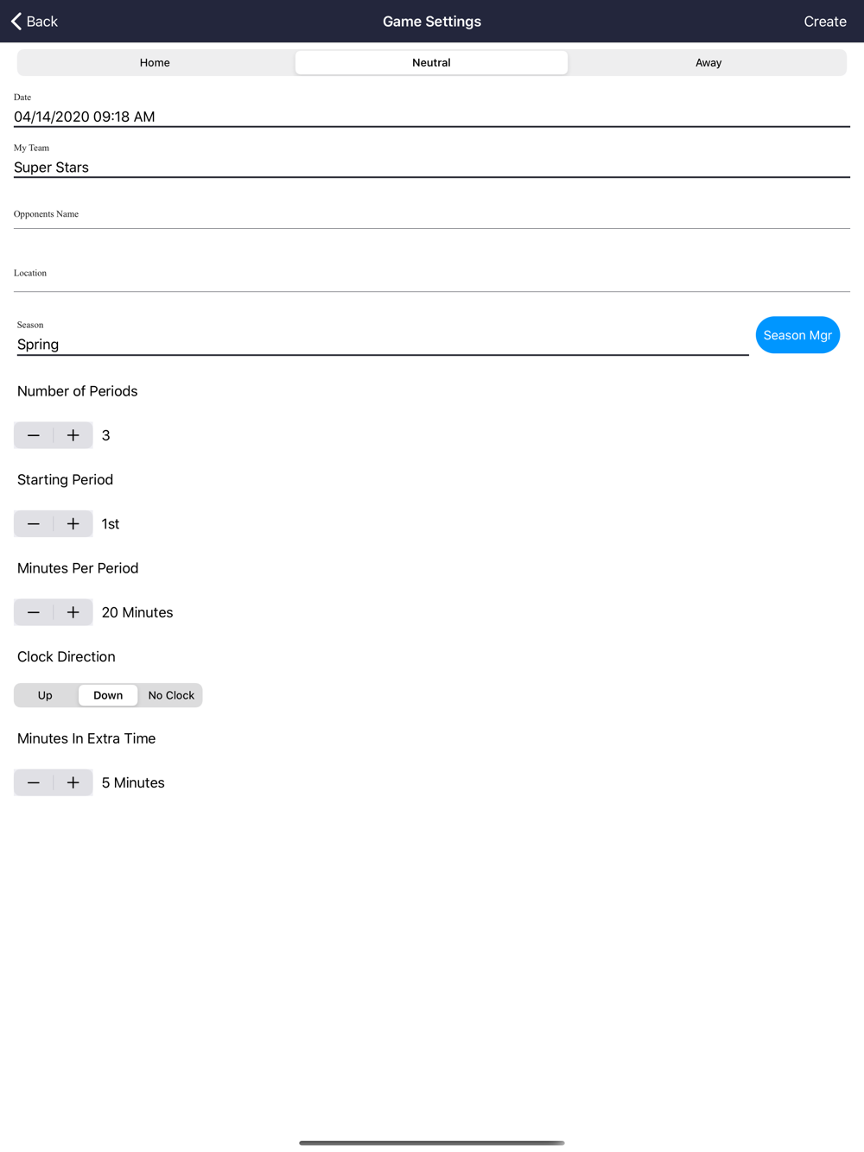
Task: Switch to the Home tab
Action: (156, 62)
